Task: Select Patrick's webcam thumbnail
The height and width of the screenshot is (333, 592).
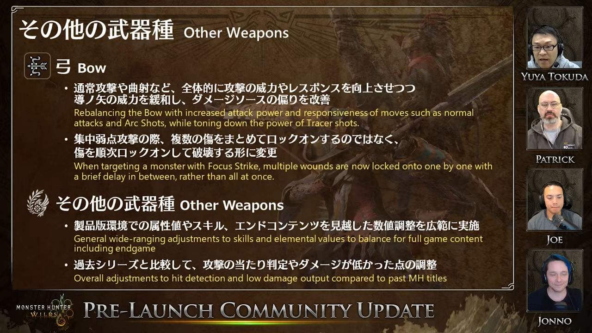Action: (x=555, y=119)
